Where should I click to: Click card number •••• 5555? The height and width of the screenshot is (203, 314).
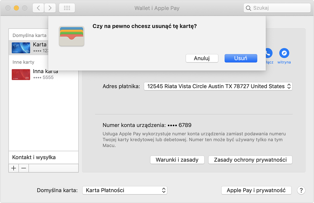43,77
